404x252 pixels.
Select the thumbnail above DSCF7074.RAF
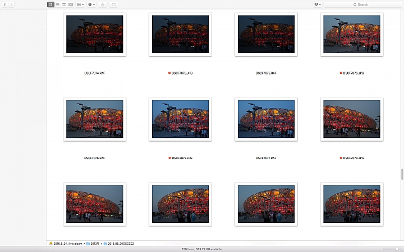(95, 34)
